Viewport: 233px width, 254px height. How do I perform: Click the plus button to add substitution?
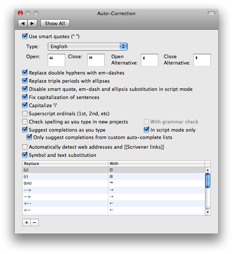click(x=26, y=222)
